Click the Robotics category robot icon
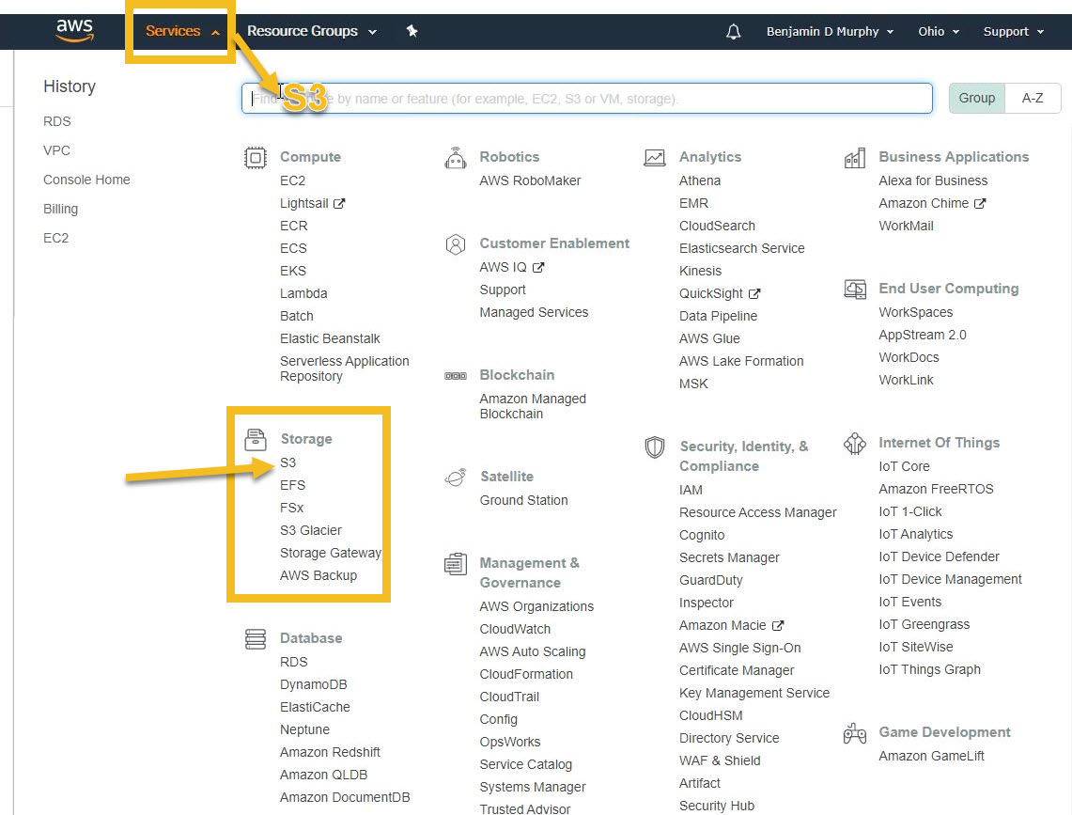The image size is (1072, 815). click(456, 158)
